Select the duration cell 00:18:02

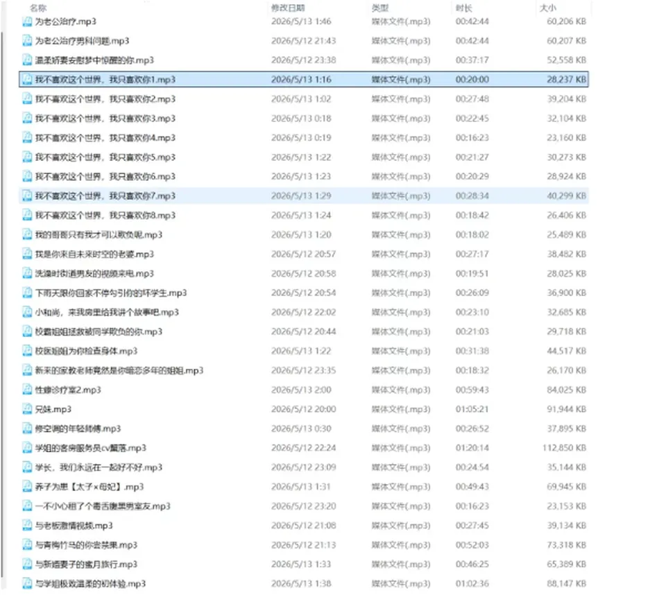[x=472, y=234]
